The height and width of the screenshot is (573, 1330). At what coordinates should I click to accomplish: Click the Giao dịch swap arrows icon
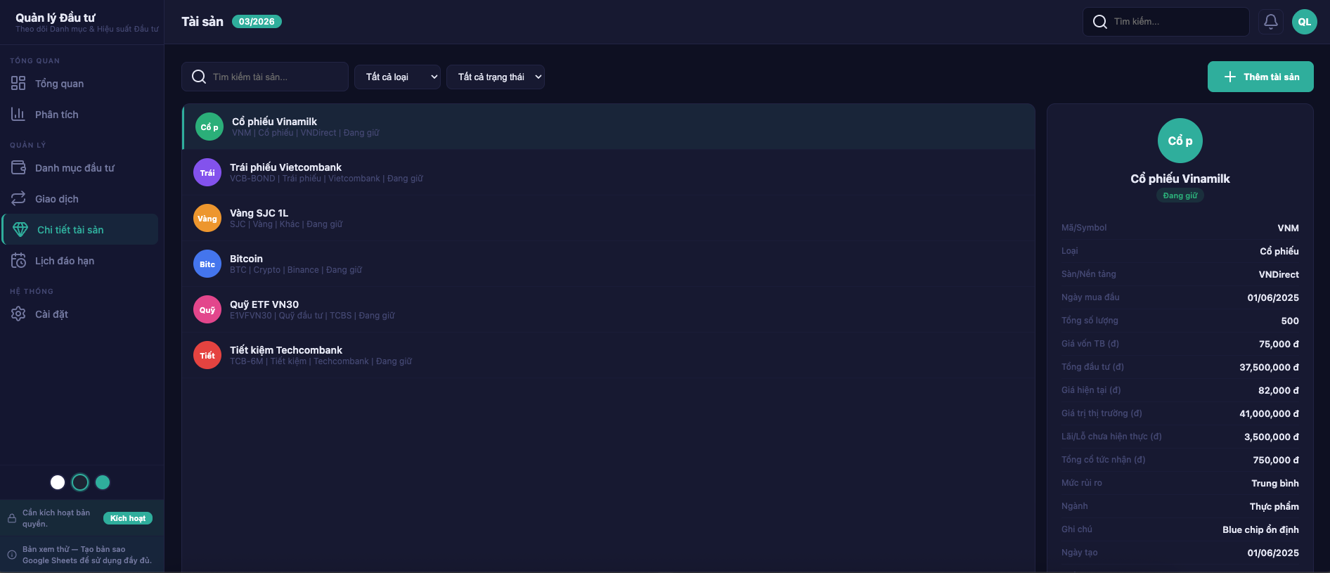pyautogui.click(x=18, y=199)
